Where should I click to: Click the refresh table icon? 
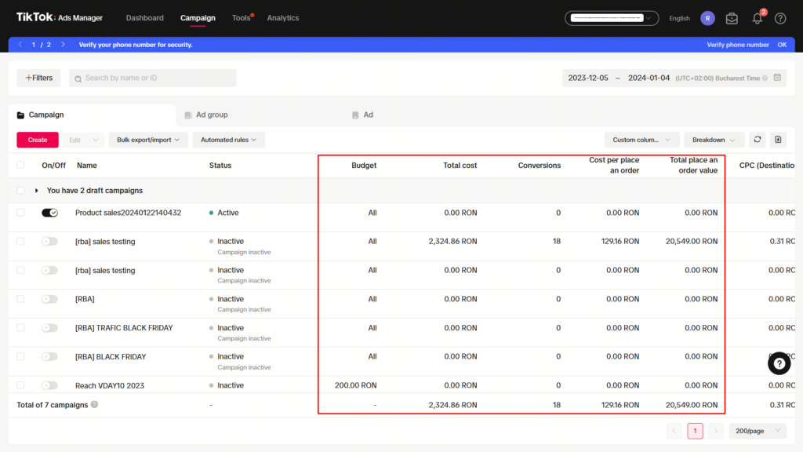[x=758, y=140]
